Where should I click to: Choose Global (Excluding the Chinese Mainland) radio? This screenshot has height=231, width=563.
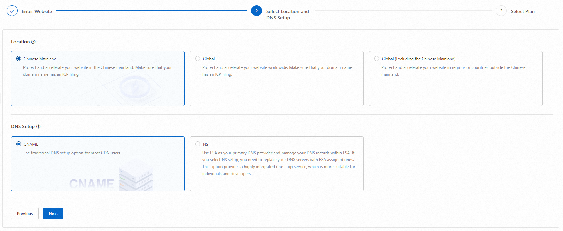point(377,59)
